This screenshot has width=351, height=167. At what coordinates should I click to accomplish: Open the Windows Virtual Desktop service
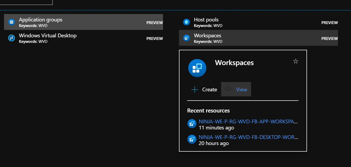pyautogui.click(x=84, y=38)
